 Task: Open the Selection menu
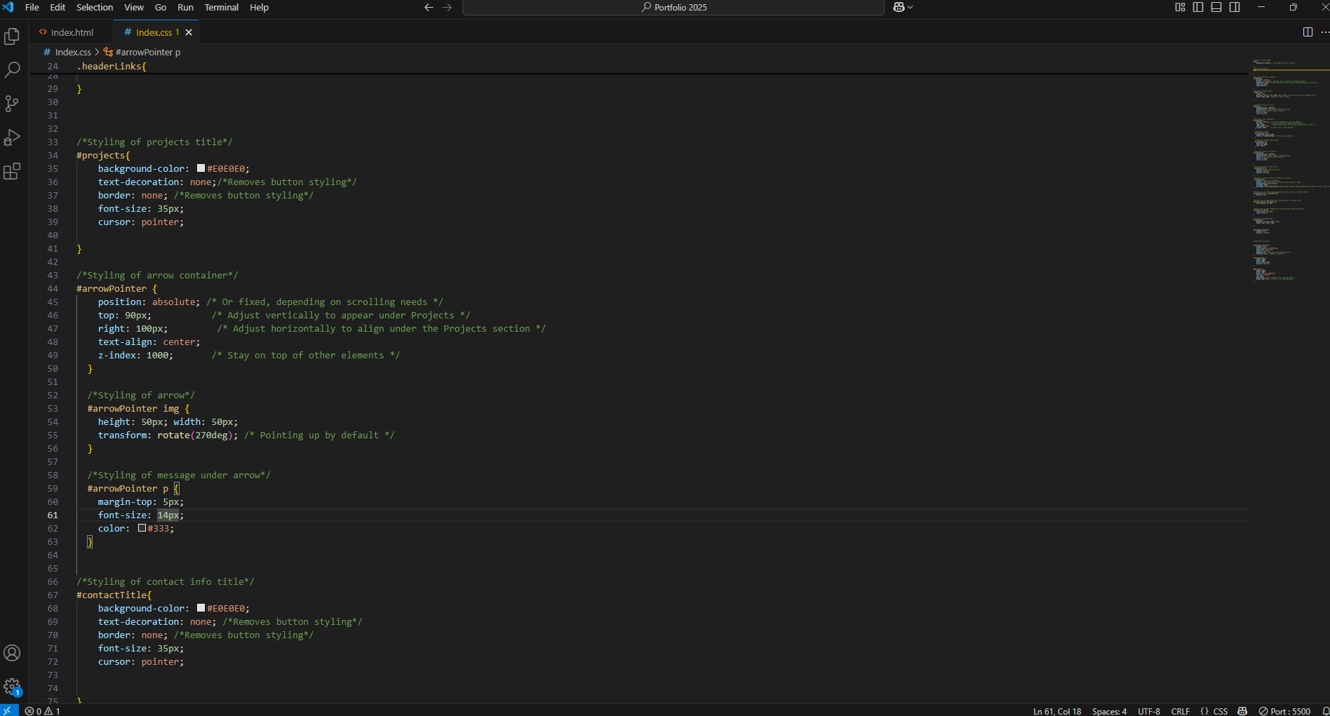pos(95,7)
